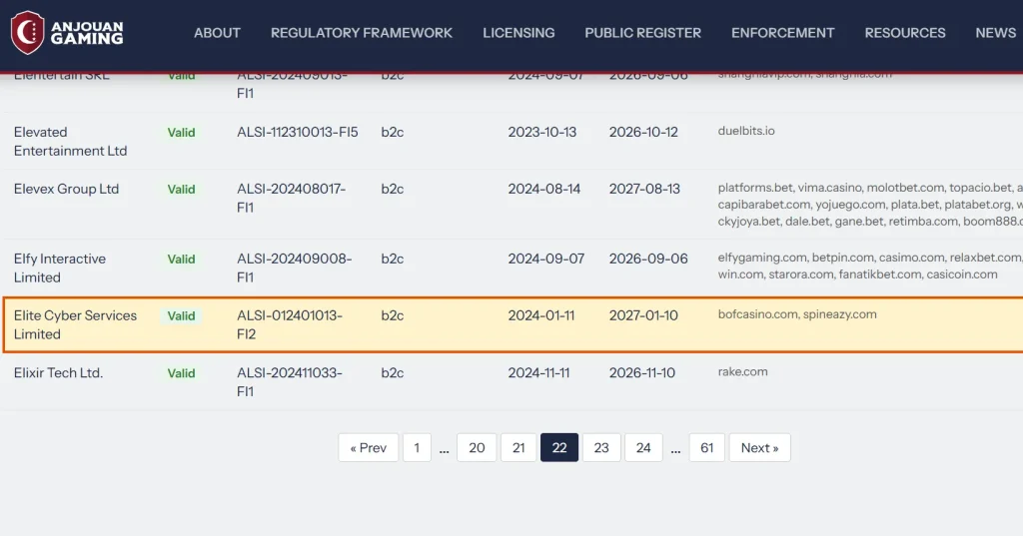Go to page 21

[518, 447]
